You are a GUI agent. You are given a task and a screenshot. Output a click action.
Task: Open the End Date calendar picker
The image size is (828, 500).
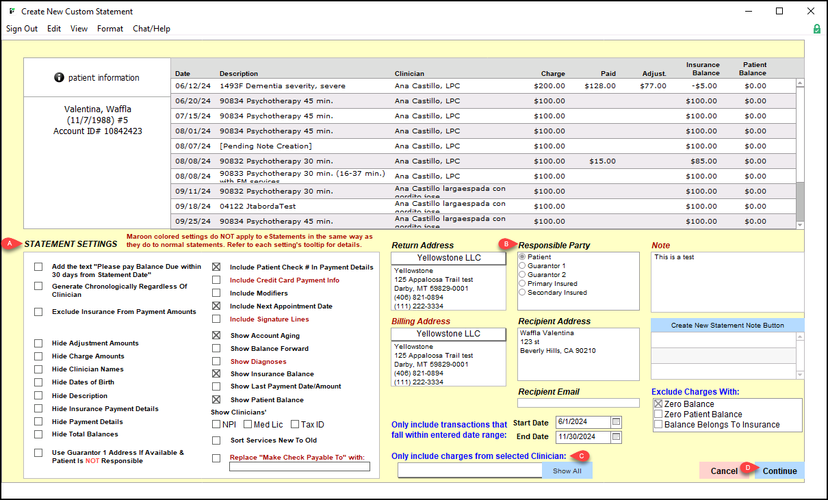[616, 436]
